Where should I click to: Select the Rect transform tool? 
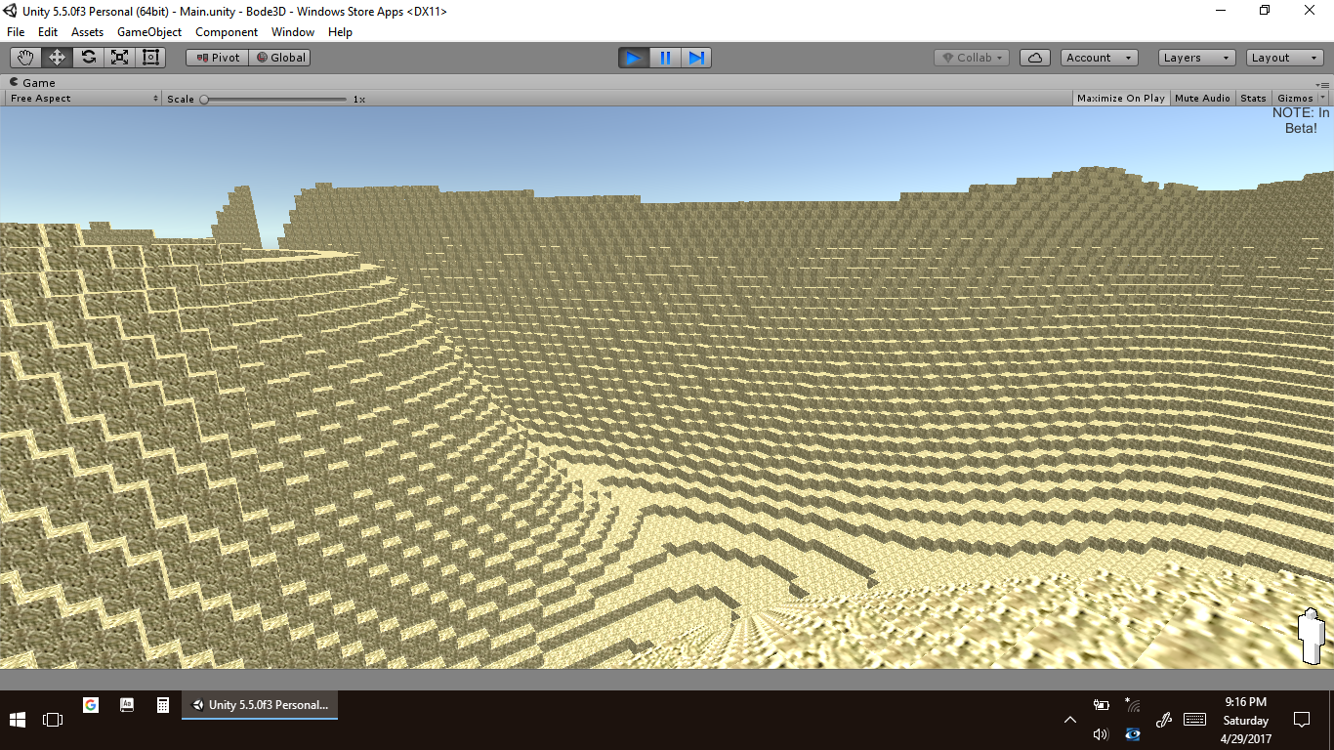(x=150, y=58)
